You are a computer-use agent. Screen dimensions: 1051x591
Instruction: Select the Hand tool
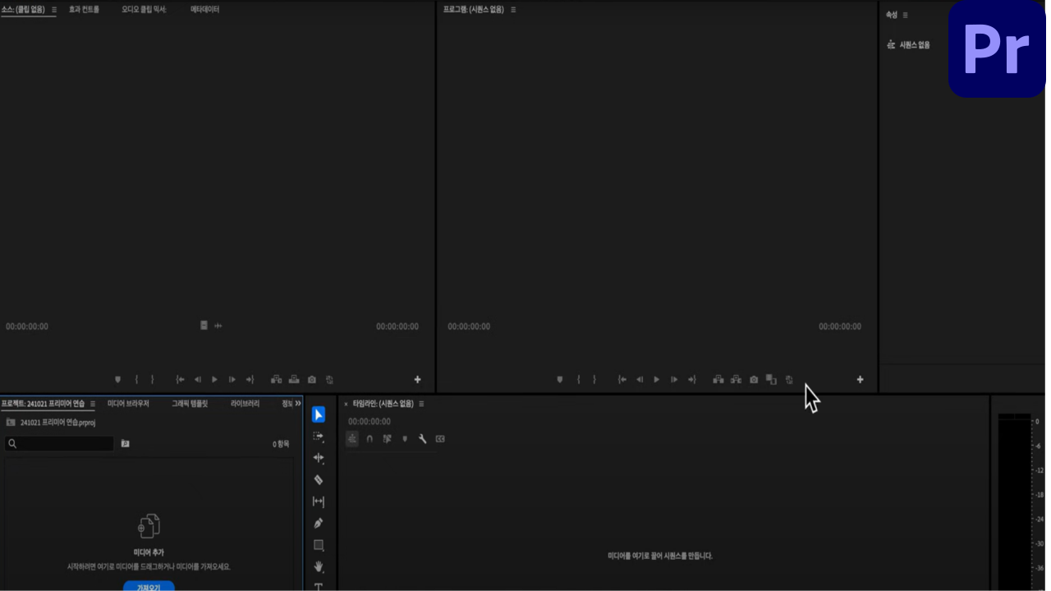(x=319, y=566)
